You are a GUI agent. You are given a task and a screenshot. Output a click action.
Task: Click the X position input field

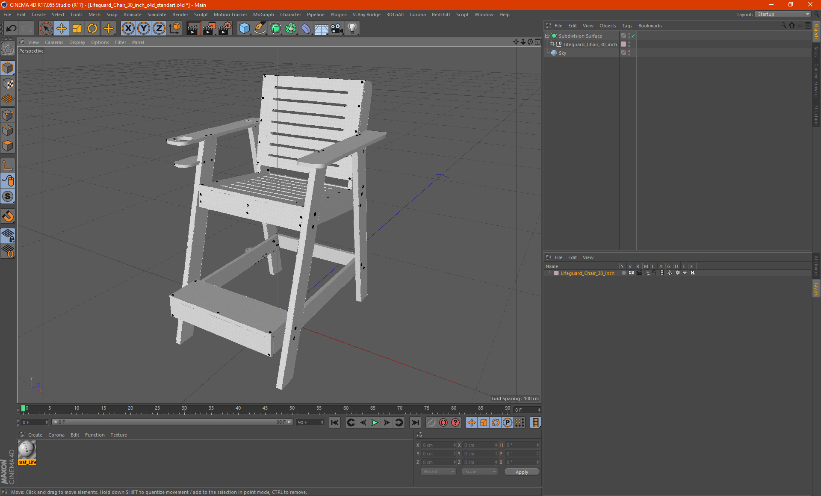pos(438,445)
